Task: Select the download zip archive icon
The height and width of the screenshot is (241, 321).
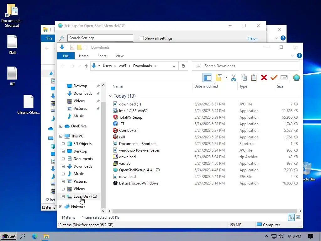Action: pyautogui.click(x=115, y=157)
